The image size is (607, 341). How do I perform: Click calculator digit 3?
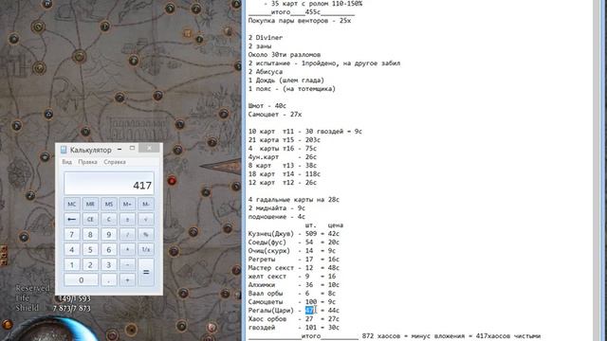click(109, 265)
